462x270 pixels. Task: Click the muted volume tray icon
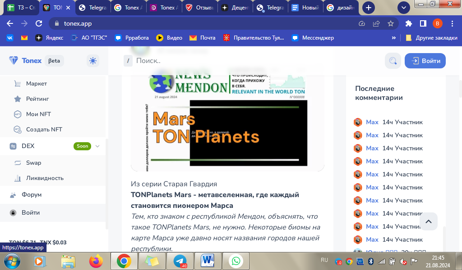(x=403, y=261)
